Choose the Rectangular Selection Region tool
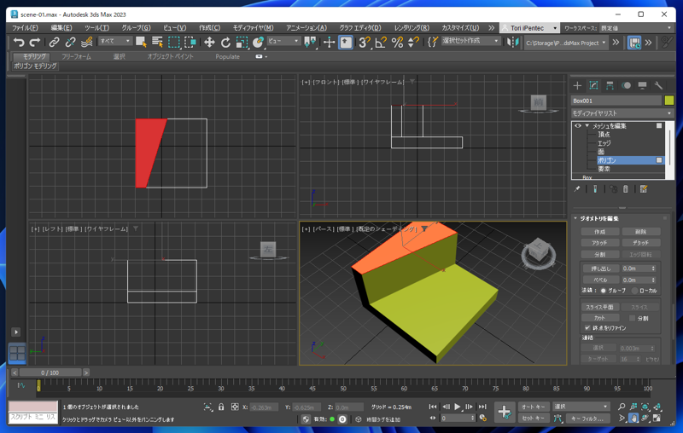The height and width of the screenshot is (433, 683). [x=174, y=42]
